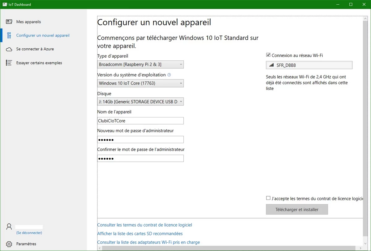Viewport: 371px width, 251px height.
Task: Uncheck Connexion au réseau Wi-Fi checkbox
Action: pyautogui.click(x=268, y=55)
